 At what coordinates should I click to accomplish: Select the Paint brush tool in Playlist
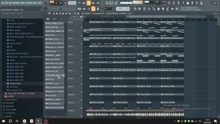tap(57, 13)
